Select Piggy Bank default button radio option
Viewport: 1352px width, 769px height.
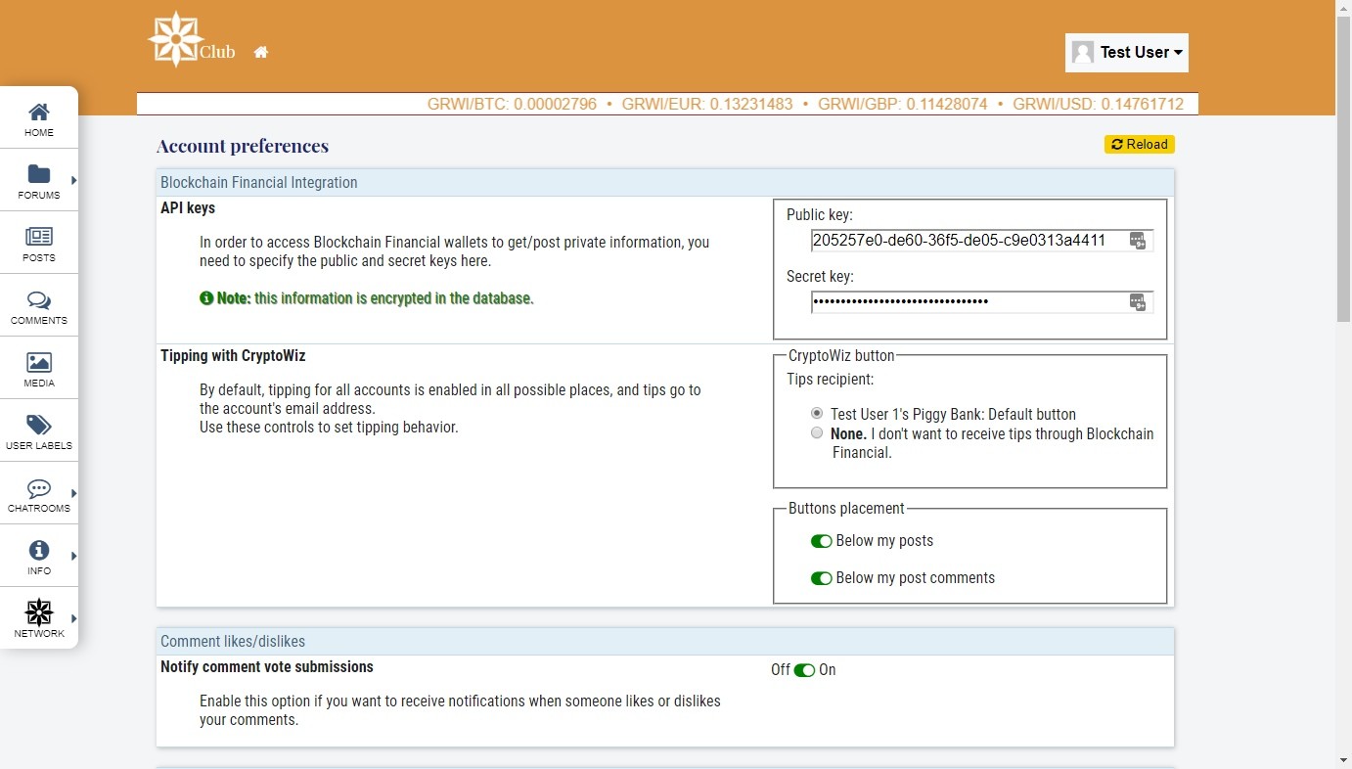[x=817, y=414]
